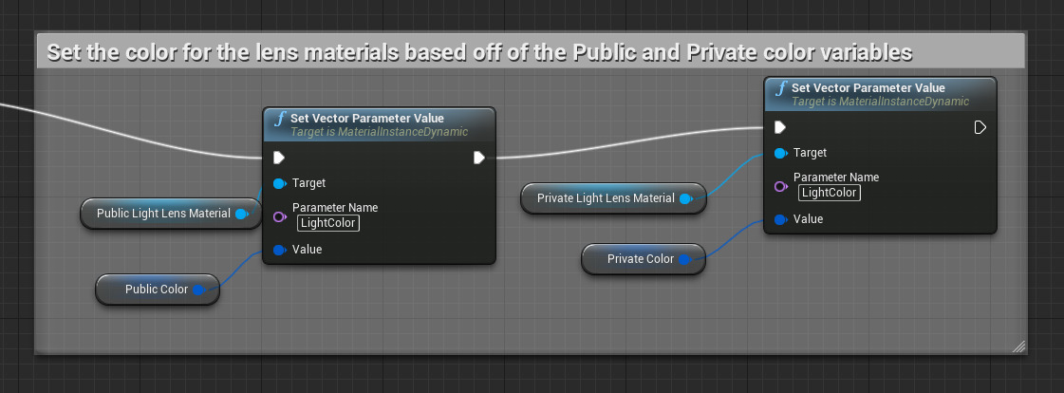The width and height of the screenshot is (1064, 393).
Task: Click the second node's LightColor name field
Action: point(830,194)
